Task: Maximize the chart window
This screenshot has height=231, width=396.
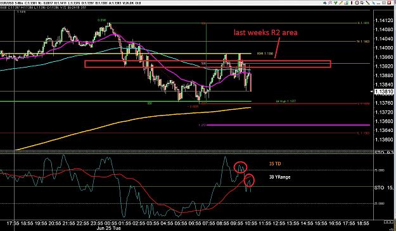Action: [384, 3]
